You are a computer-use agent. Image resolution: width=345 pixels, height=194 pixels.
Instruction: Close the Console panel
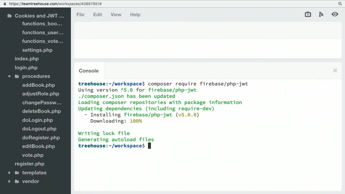pyautogui.click(x=335, y=70)
